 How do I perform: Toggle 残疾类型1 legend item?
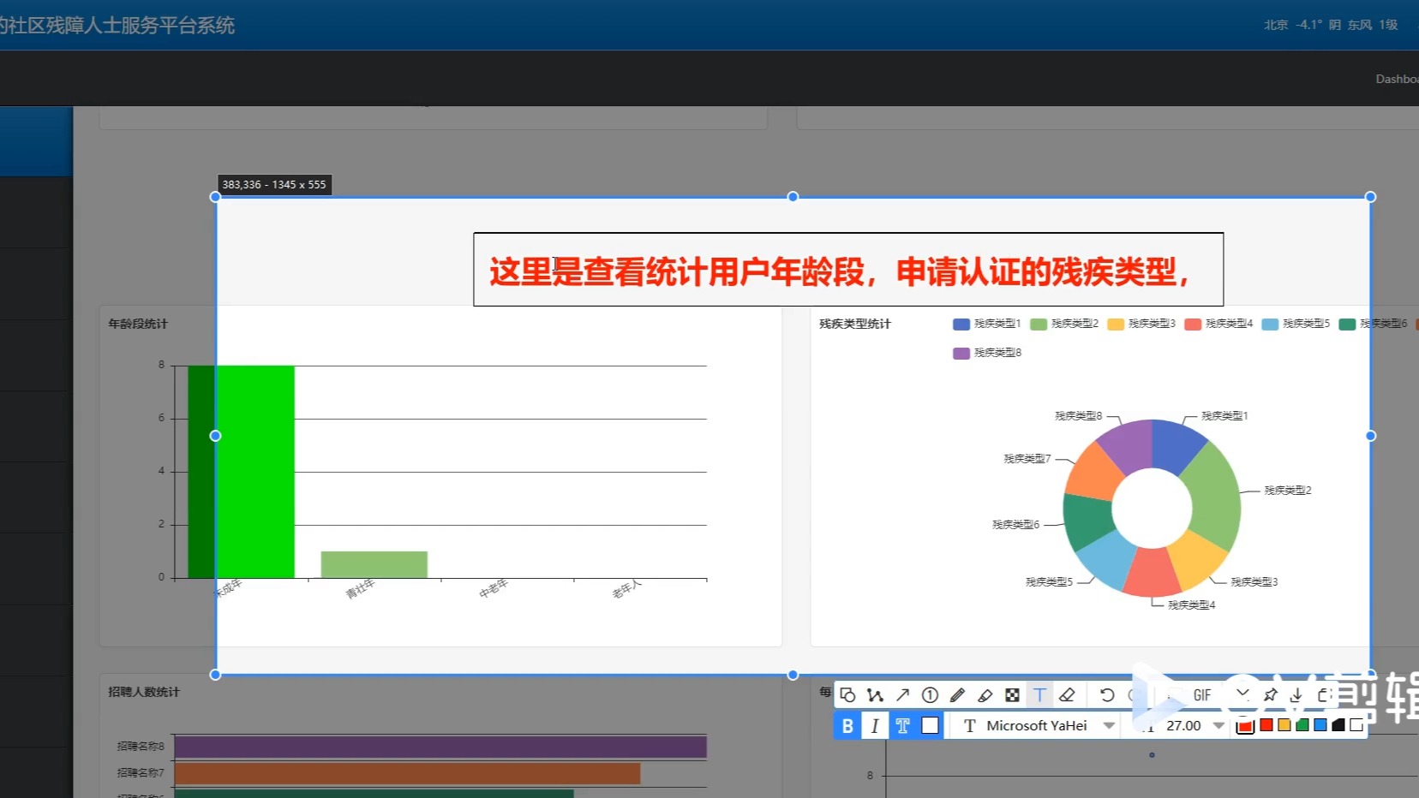(987, 324)
